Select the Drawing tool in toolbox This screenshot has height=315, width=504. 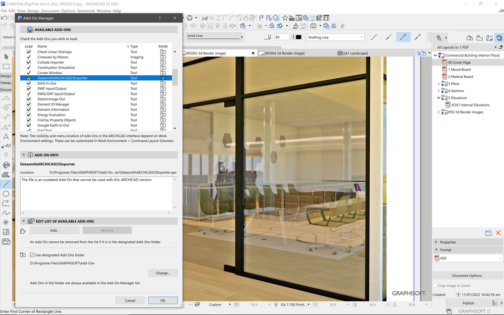(x=6, y=241)
